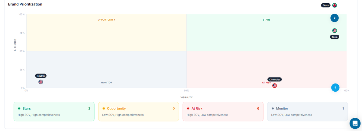The image size is (362, 131).
Task: Click the Chevrolet label tooltip
Action: pyautogui.click(x=274, y=80)
